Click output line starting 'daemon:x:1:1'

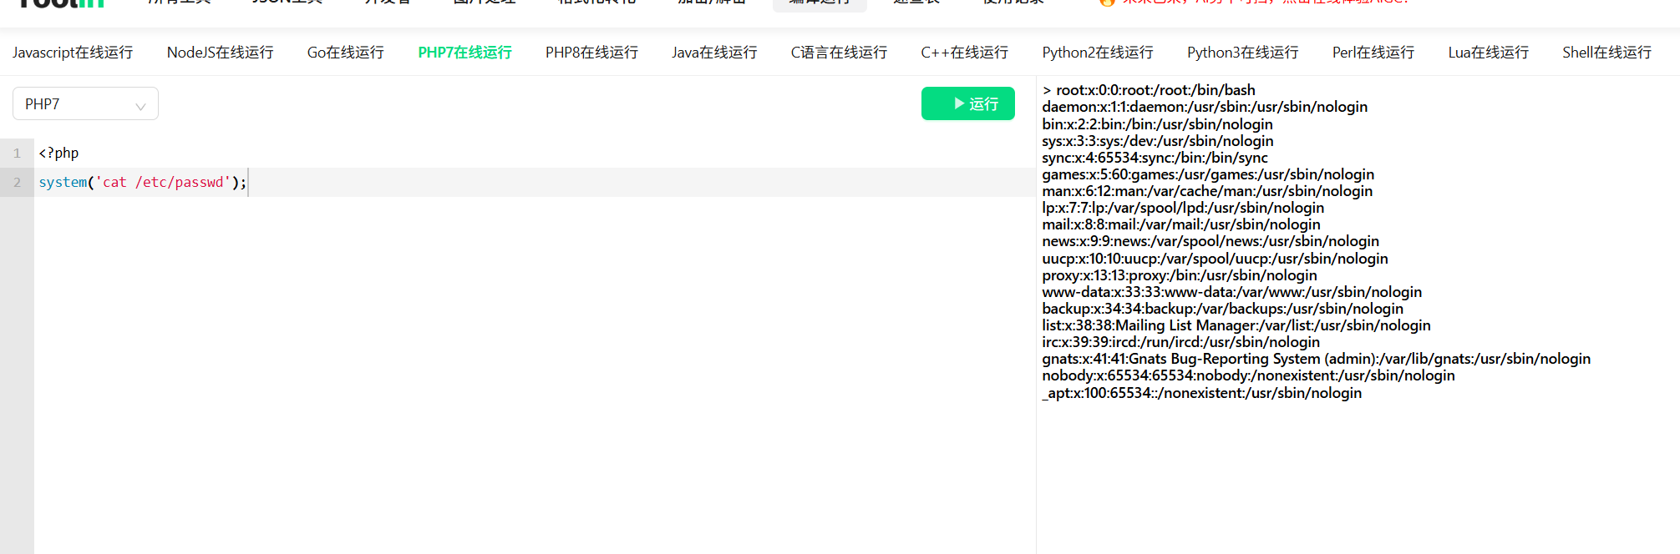[1205, 107]
